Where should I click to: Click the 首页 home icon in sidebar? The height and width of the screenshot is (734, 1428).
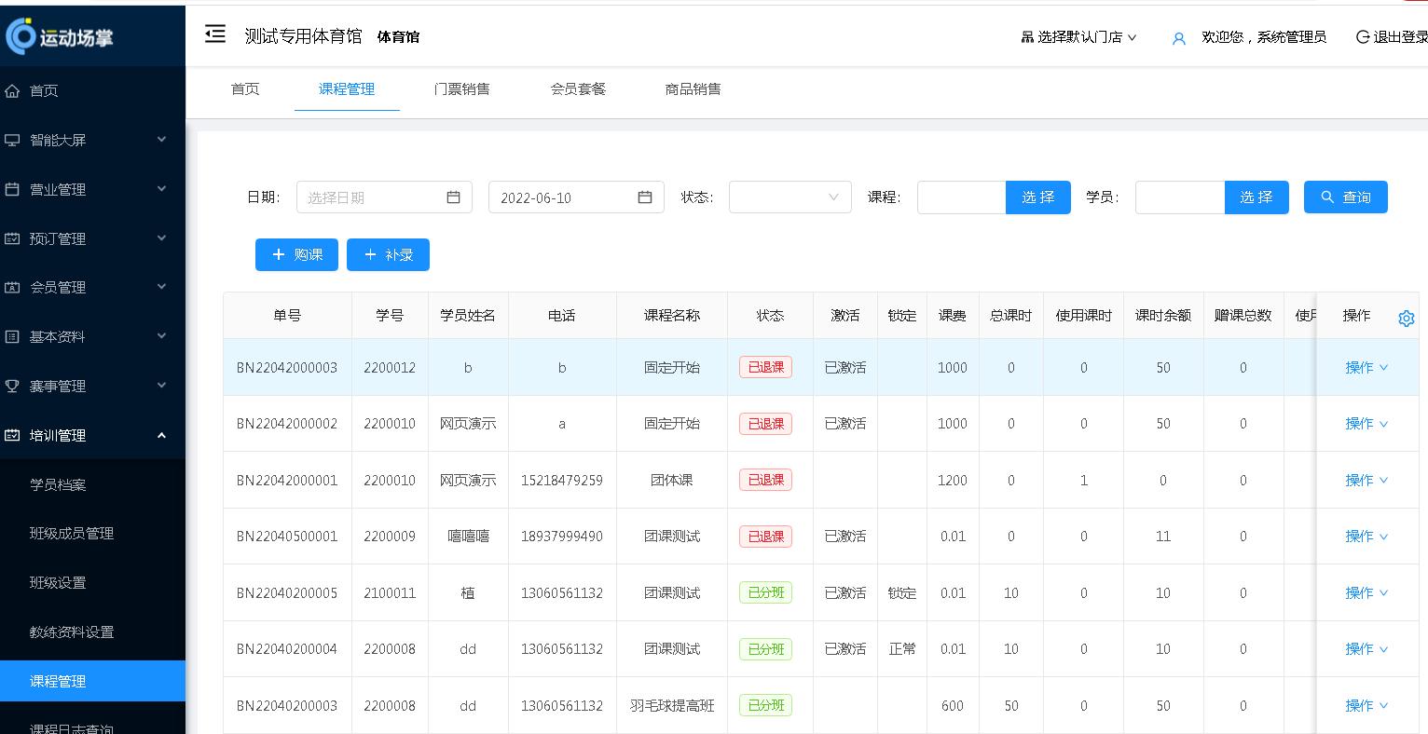(x=13, y=90)
